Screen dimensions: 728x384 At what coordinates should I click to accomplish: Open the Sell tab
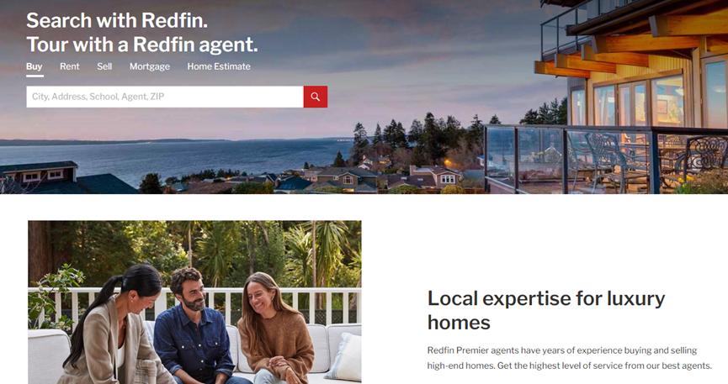(104, 66)
